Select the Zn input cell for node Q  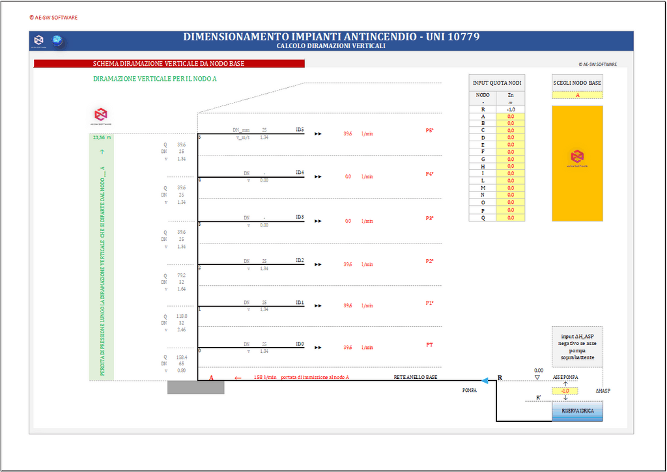point(510,217)
